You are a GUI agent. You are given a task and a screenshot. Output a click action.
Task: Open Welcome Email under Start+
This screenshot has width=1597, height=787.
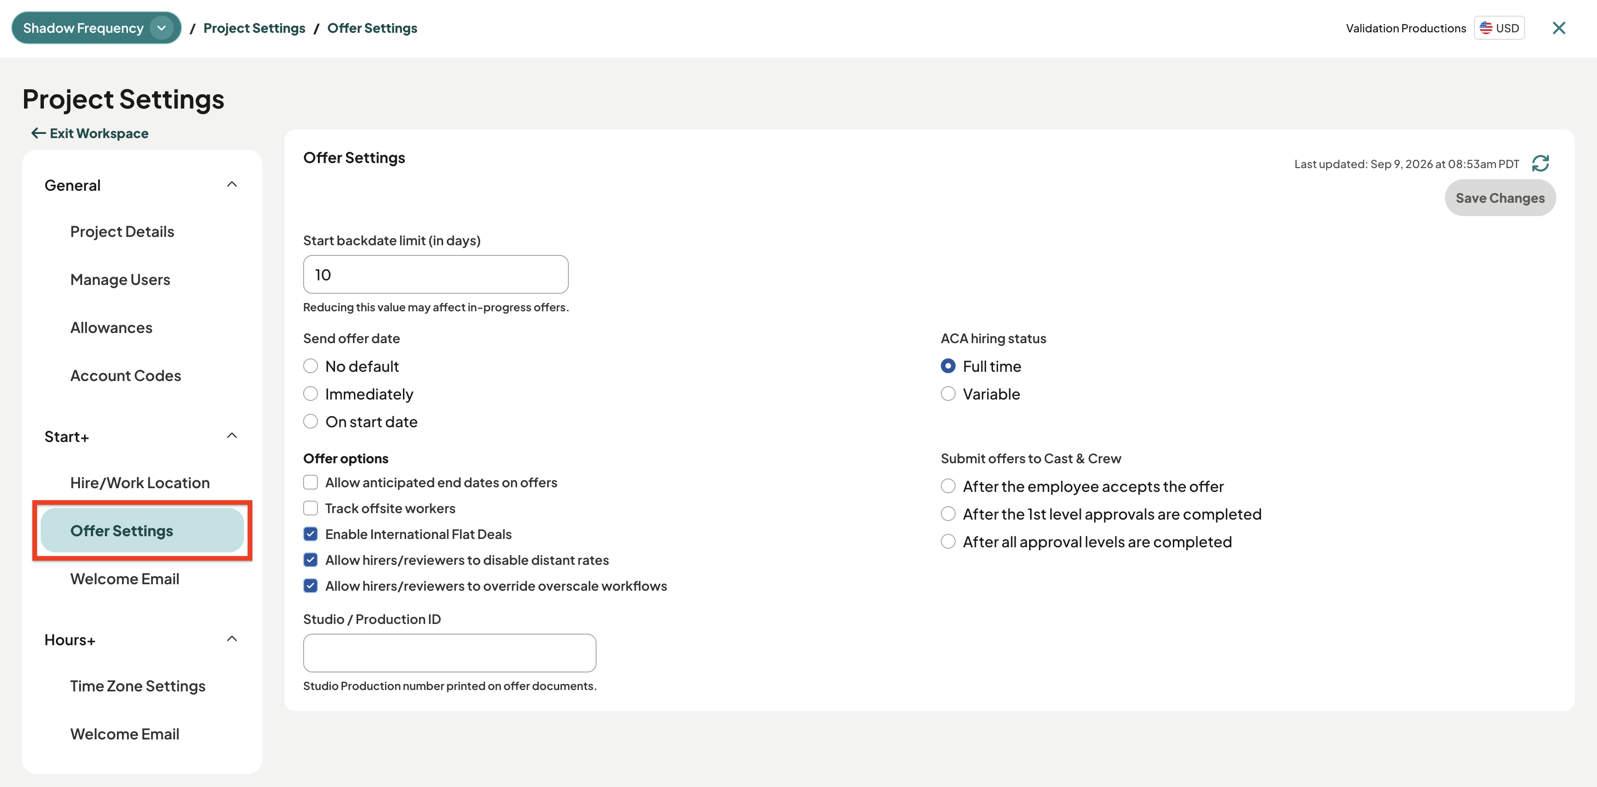[125, 579]
